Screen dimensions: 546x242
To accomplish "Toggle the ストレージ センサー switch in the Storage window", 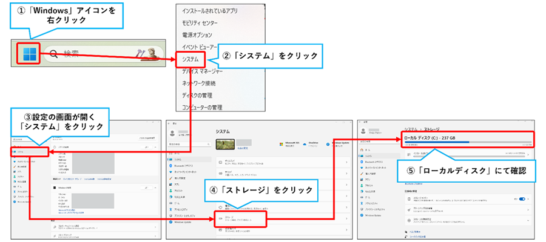I will point(522,199).
